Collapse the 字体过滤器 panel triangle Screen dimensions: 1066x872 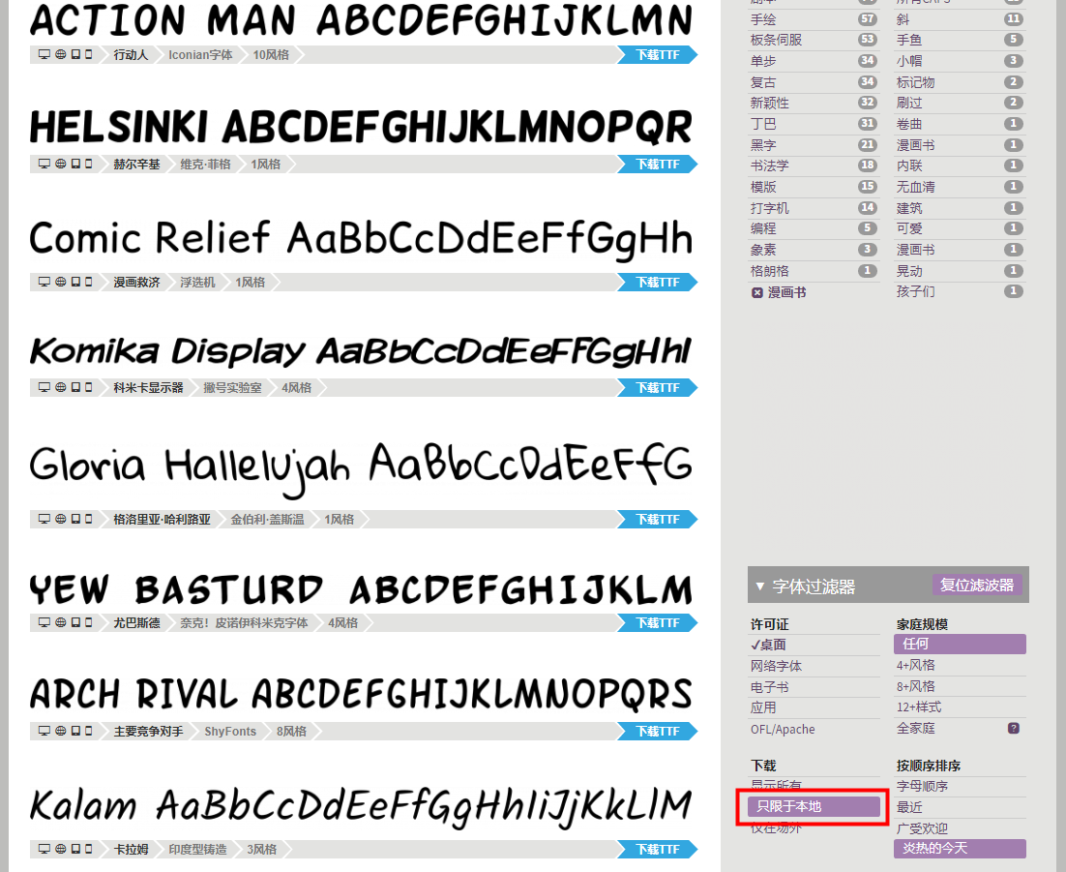(x=760, y=586)
